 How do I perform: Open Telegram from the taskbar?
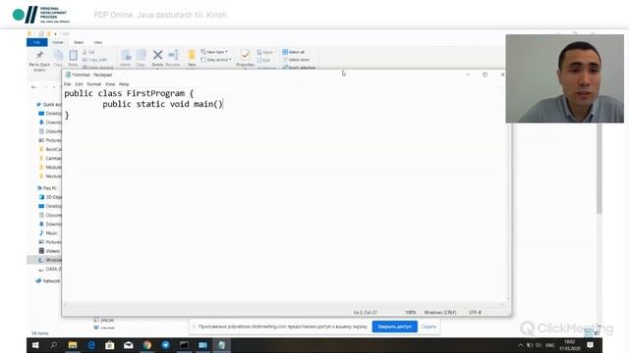click(x=165, y=345)
